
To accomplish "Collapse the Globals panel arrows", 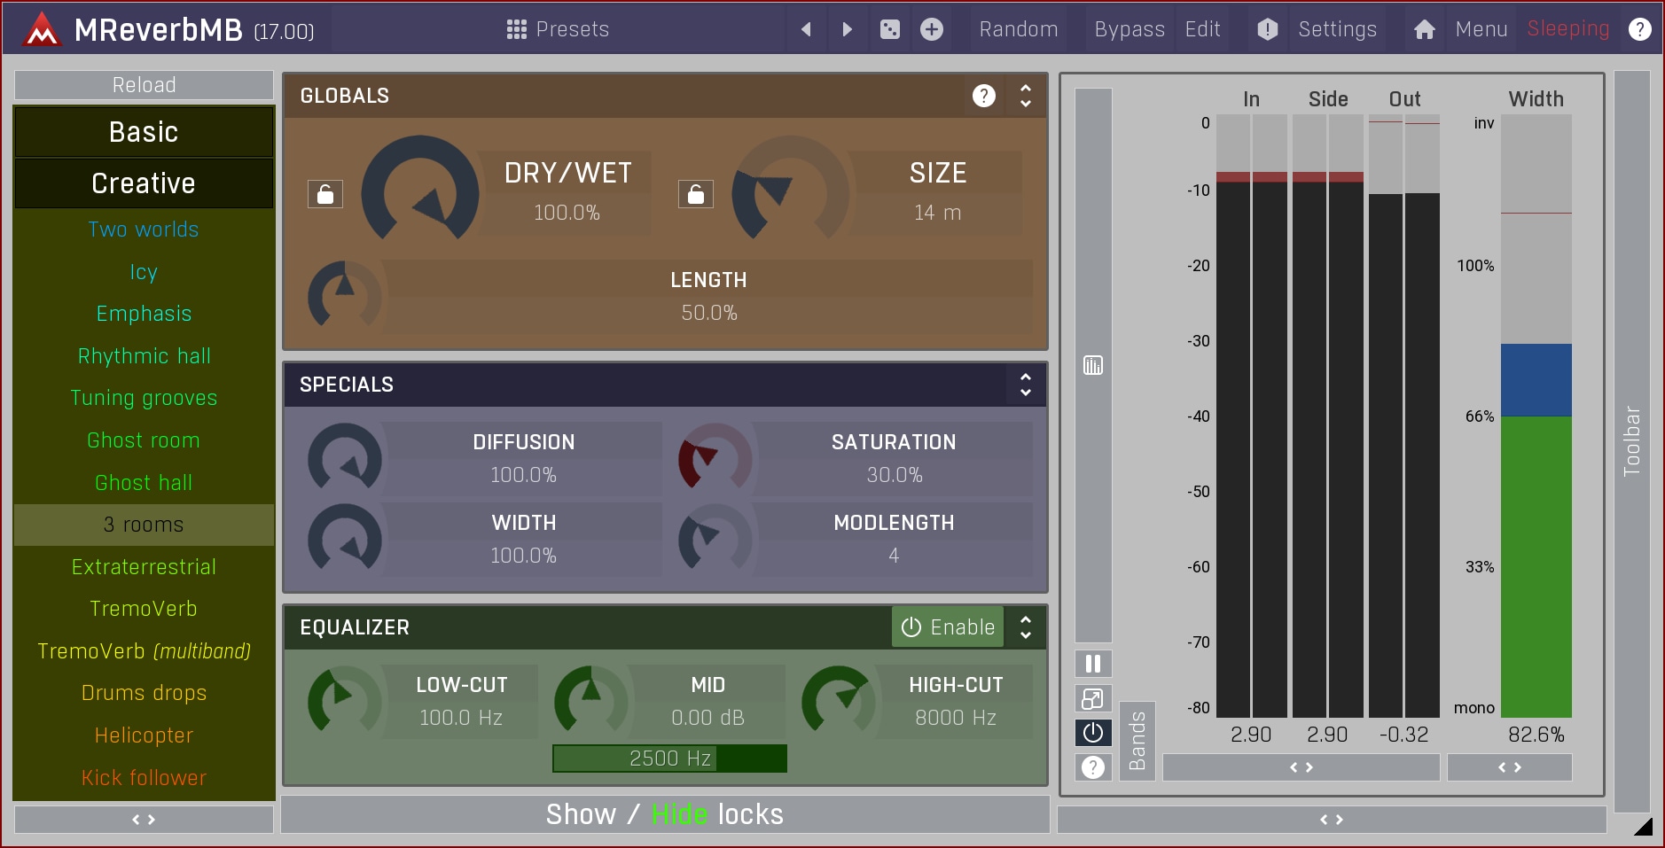I will click(x=1026, y=96).
